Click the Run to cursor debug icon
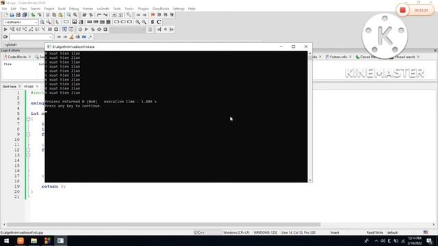Screen dimensions: 438x246 tap(12, 29)
